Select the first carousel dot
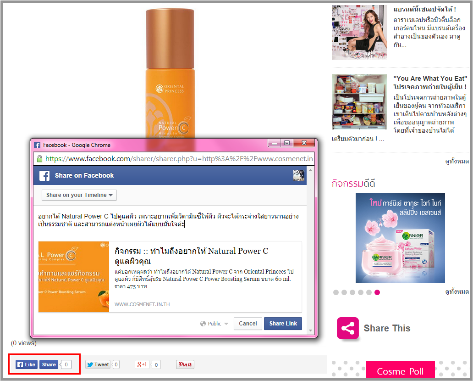 (336, 292)
